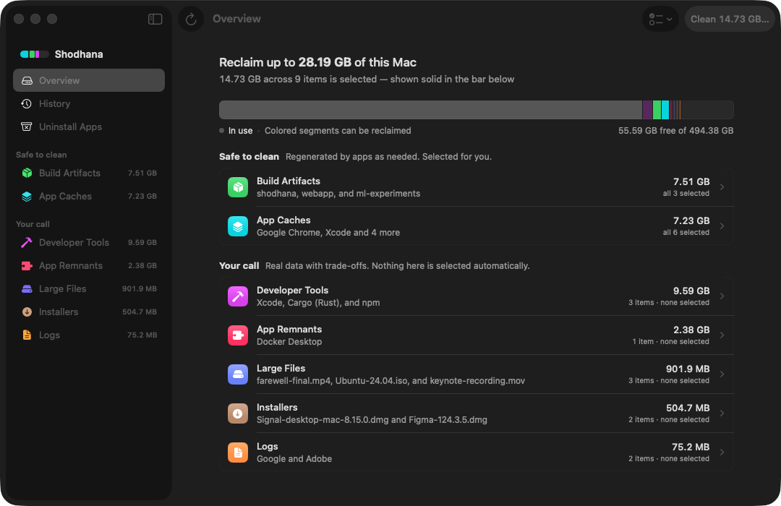Click App Remnants red icon in main list
The width and height of the screenshot is (781, 506).
238,335
